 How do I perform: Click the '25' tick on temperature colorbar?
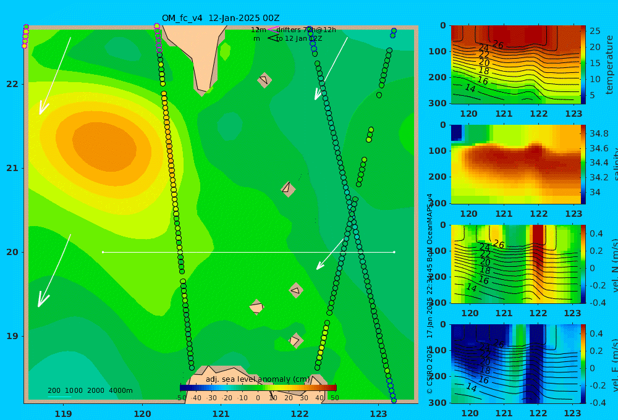(595, 31)
